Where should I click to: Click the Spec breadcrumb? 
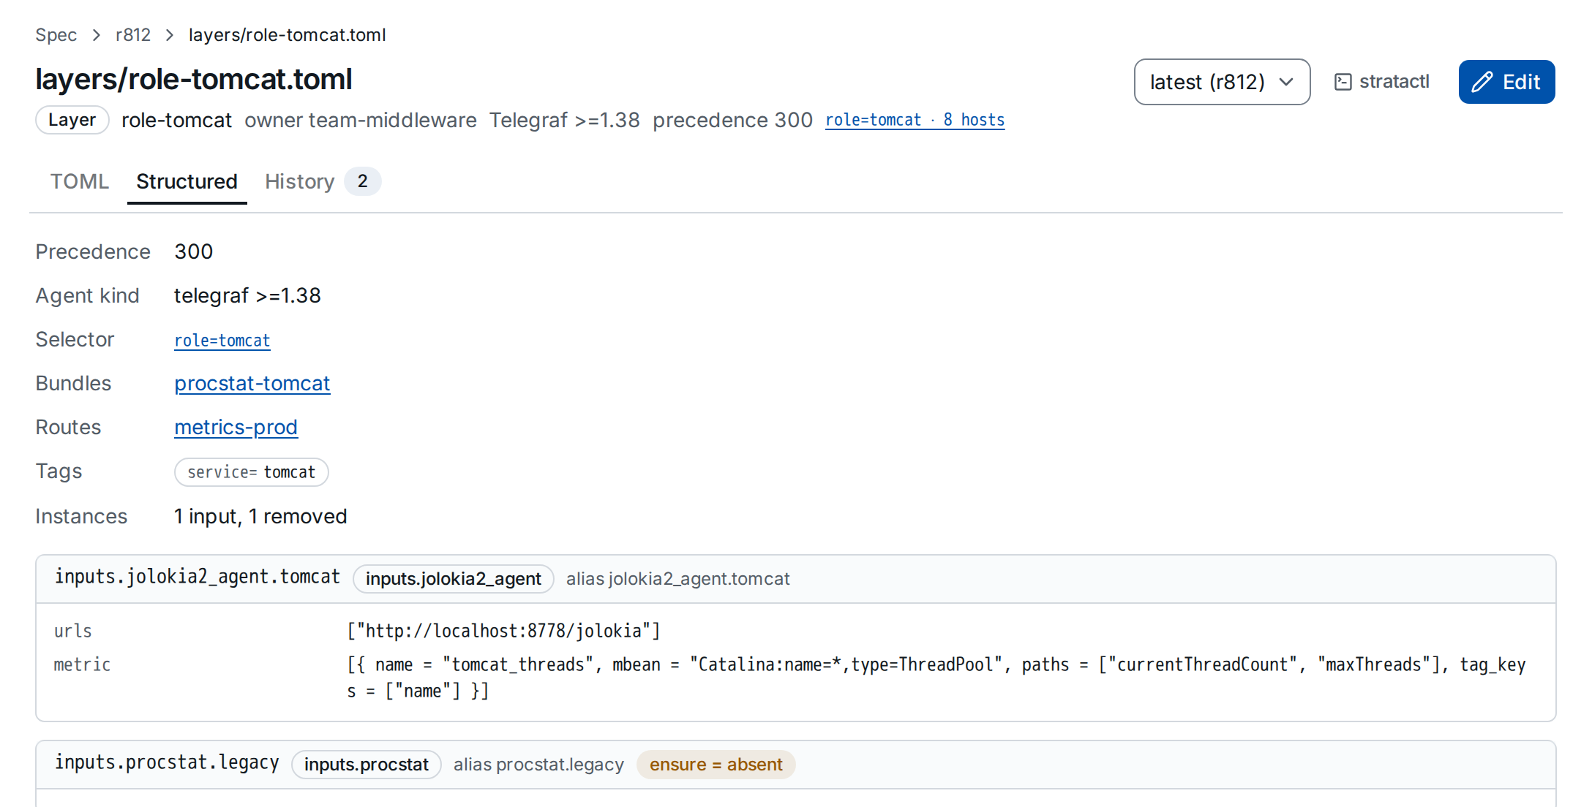tap(56, 35)
